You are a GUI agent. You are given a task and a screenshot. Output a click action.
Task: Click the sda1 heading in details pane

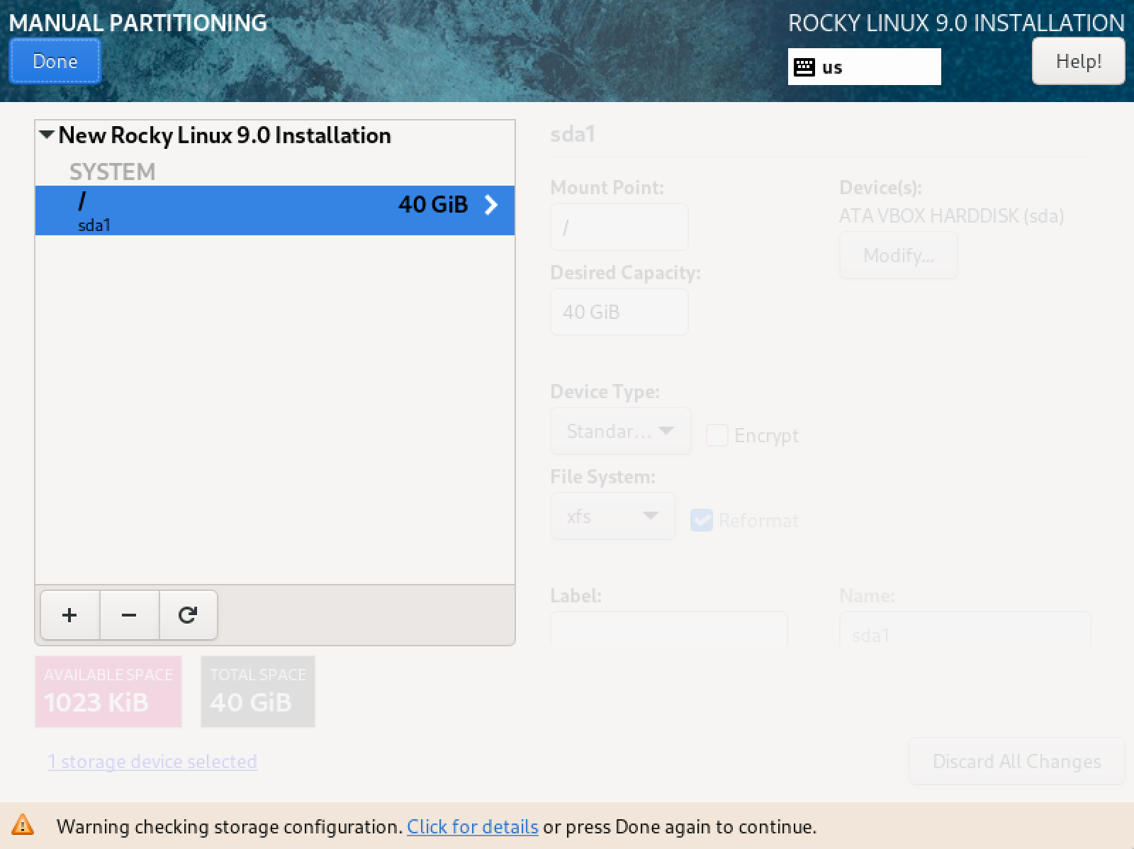(573, 134)
